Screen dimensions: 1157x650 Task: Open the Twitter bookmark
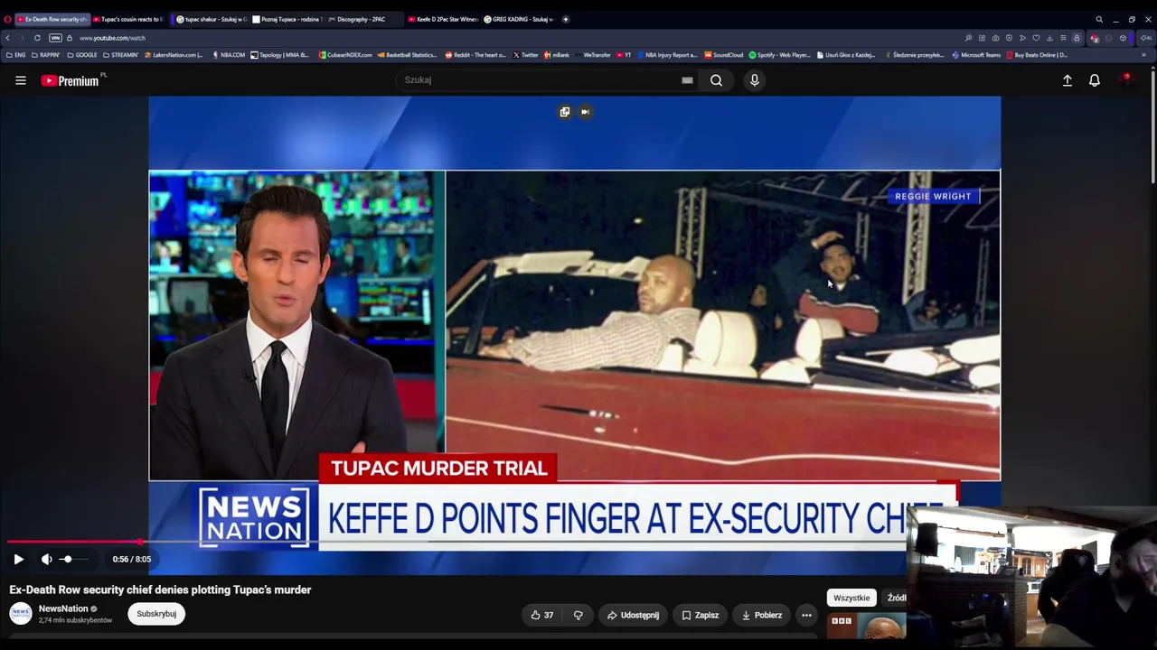coord(526,55)
